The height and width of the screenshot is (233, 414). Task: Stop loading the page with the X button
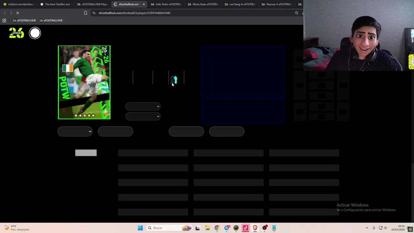tap(17, 13)
